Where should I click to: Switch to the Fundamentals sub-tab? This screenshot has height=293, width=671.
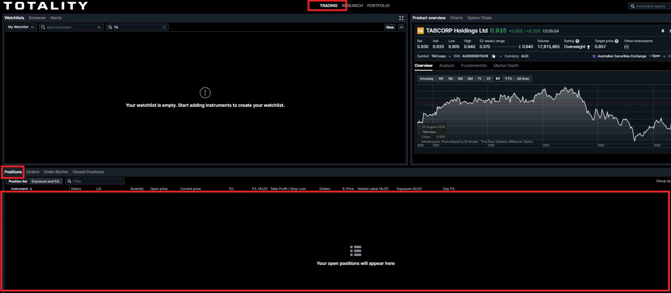pos(474,65)
